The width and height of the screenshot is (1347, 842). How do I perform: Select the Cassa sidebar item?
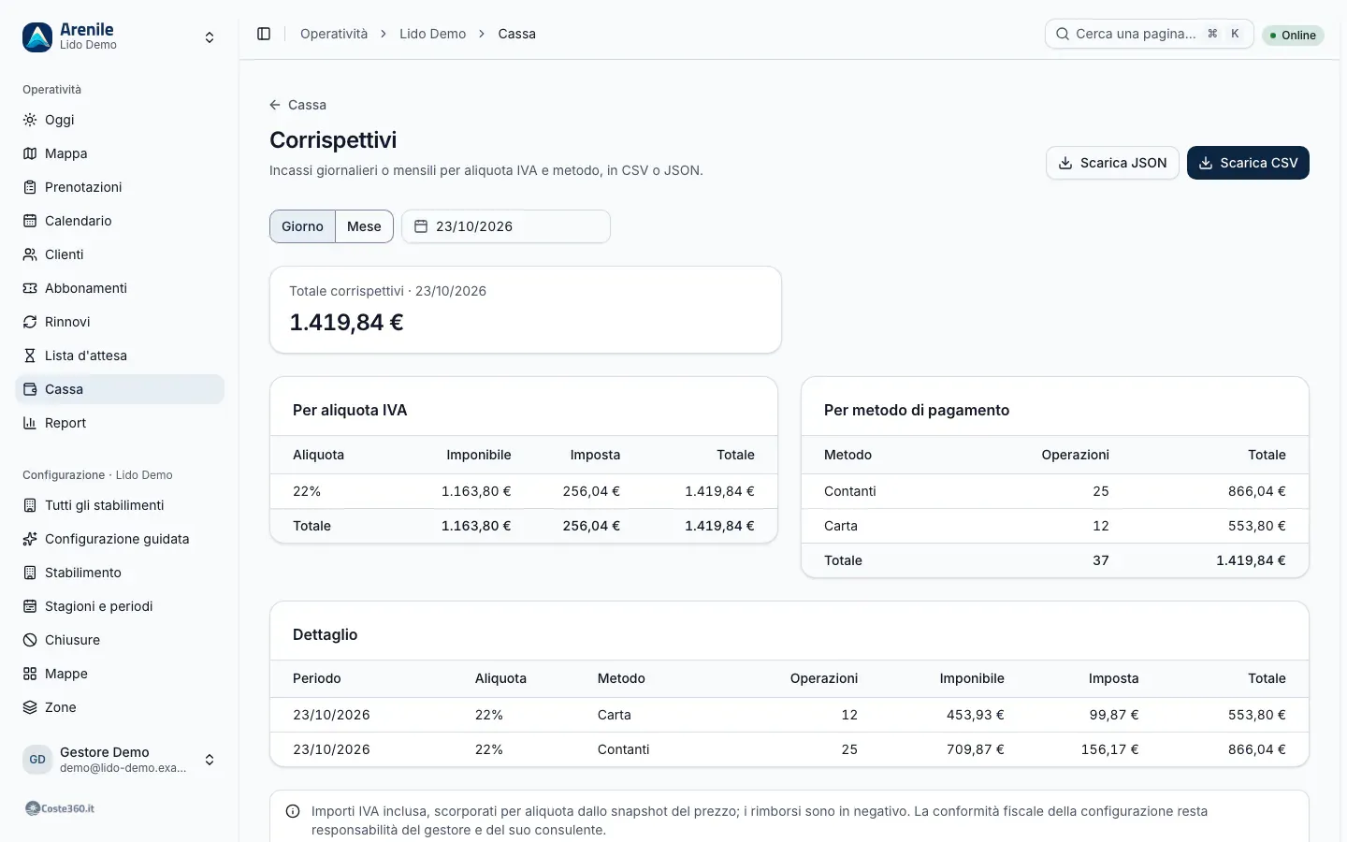point(120,389)
